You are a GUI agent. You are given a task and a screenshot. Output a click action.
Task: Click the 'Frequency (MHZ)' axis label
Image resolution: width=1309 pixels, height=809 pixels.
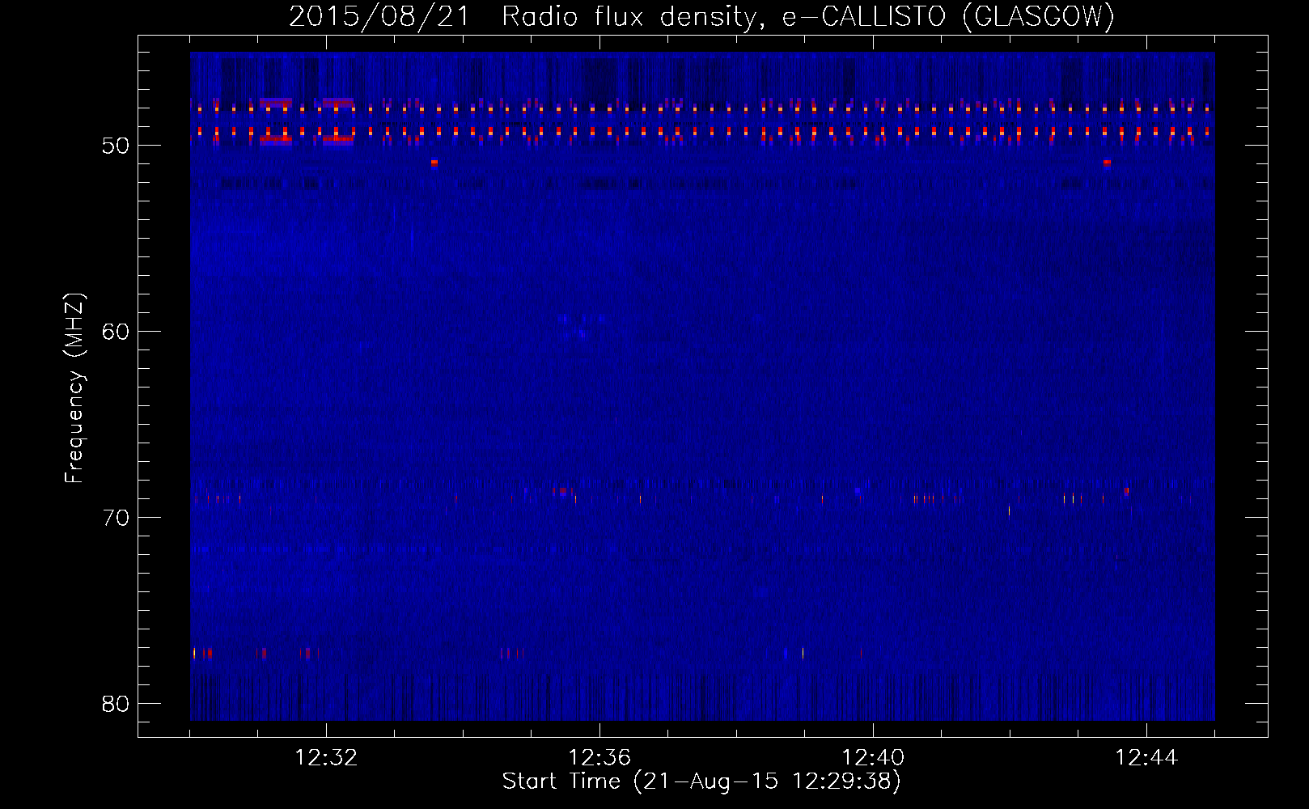(74, 388)
